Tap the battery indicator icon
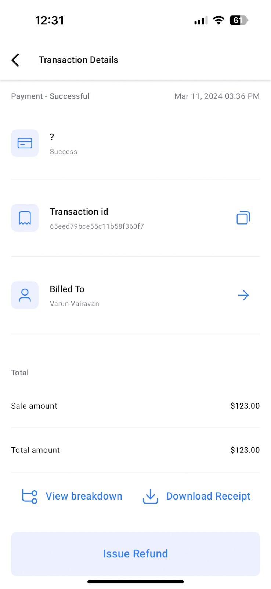 pyautogui.click(x=238, y=20)
